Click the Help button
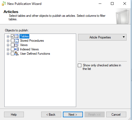The width and height of the screenshot is (132, 120). [x=14, y=115]
